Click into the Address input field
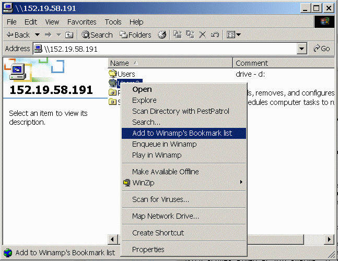 [x=165, y=49]
